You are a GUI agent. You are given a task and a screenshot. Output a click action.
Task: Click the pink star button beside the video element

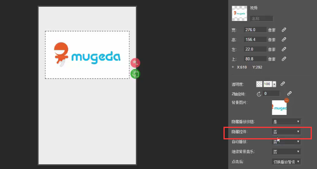pyautogui.click(x=135, y=63)
